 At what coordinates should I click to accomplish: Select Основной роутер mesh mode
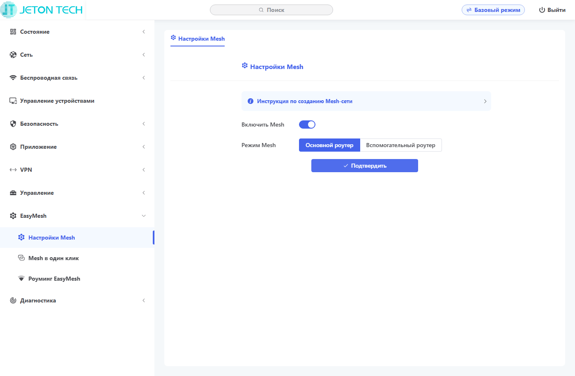329,145
